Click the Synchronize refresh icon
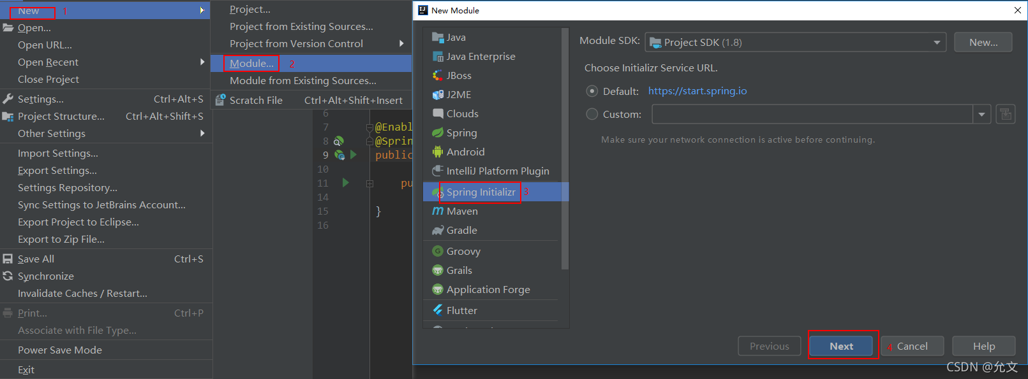 click(x=8, y=276)
